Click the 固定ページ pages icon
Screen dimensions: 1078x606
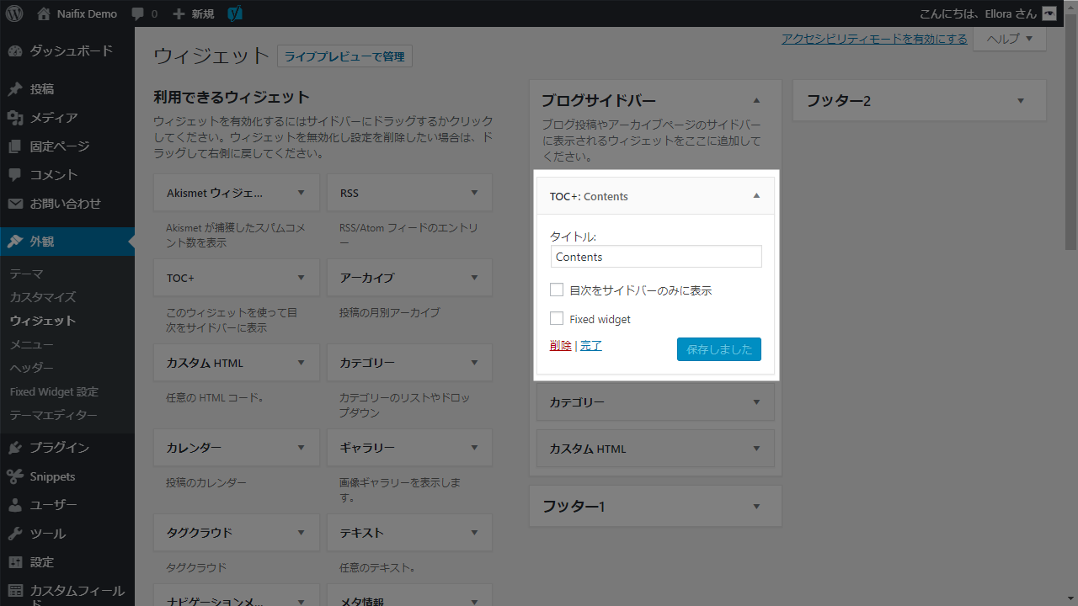click(x=14, y=146)
